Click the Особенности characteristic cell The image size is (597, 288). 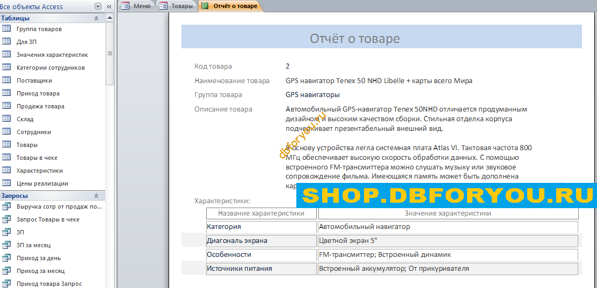[261, 255]
